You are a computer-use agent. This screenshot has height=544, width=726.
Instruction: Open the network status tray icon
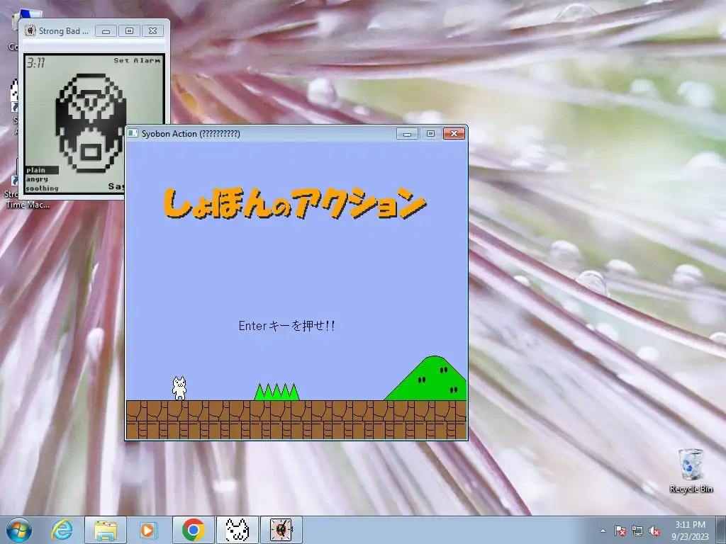(637, 531)
